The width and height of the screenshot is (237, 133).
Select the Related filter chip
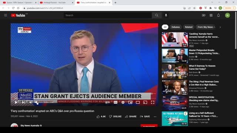(x=188, y=27)
